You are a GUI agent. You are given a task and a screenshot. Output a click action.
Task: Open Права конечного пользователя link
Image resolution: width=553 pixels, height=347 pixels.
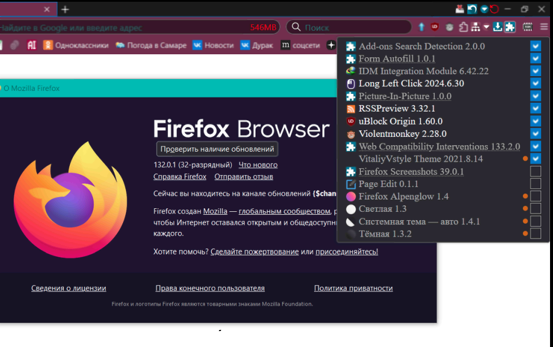tap(210, 288)
